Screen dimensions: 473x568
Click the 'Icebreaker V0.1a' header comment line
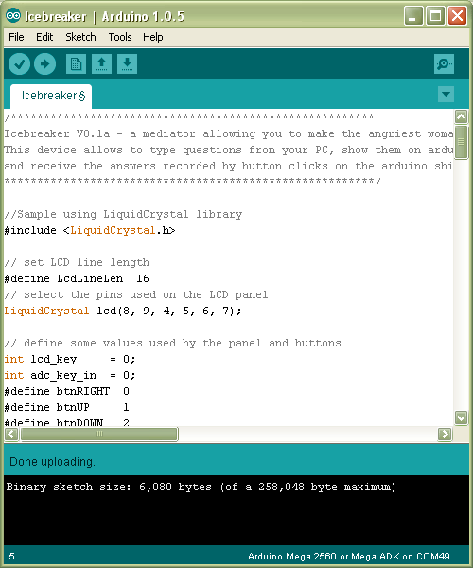tap(228, 133)
